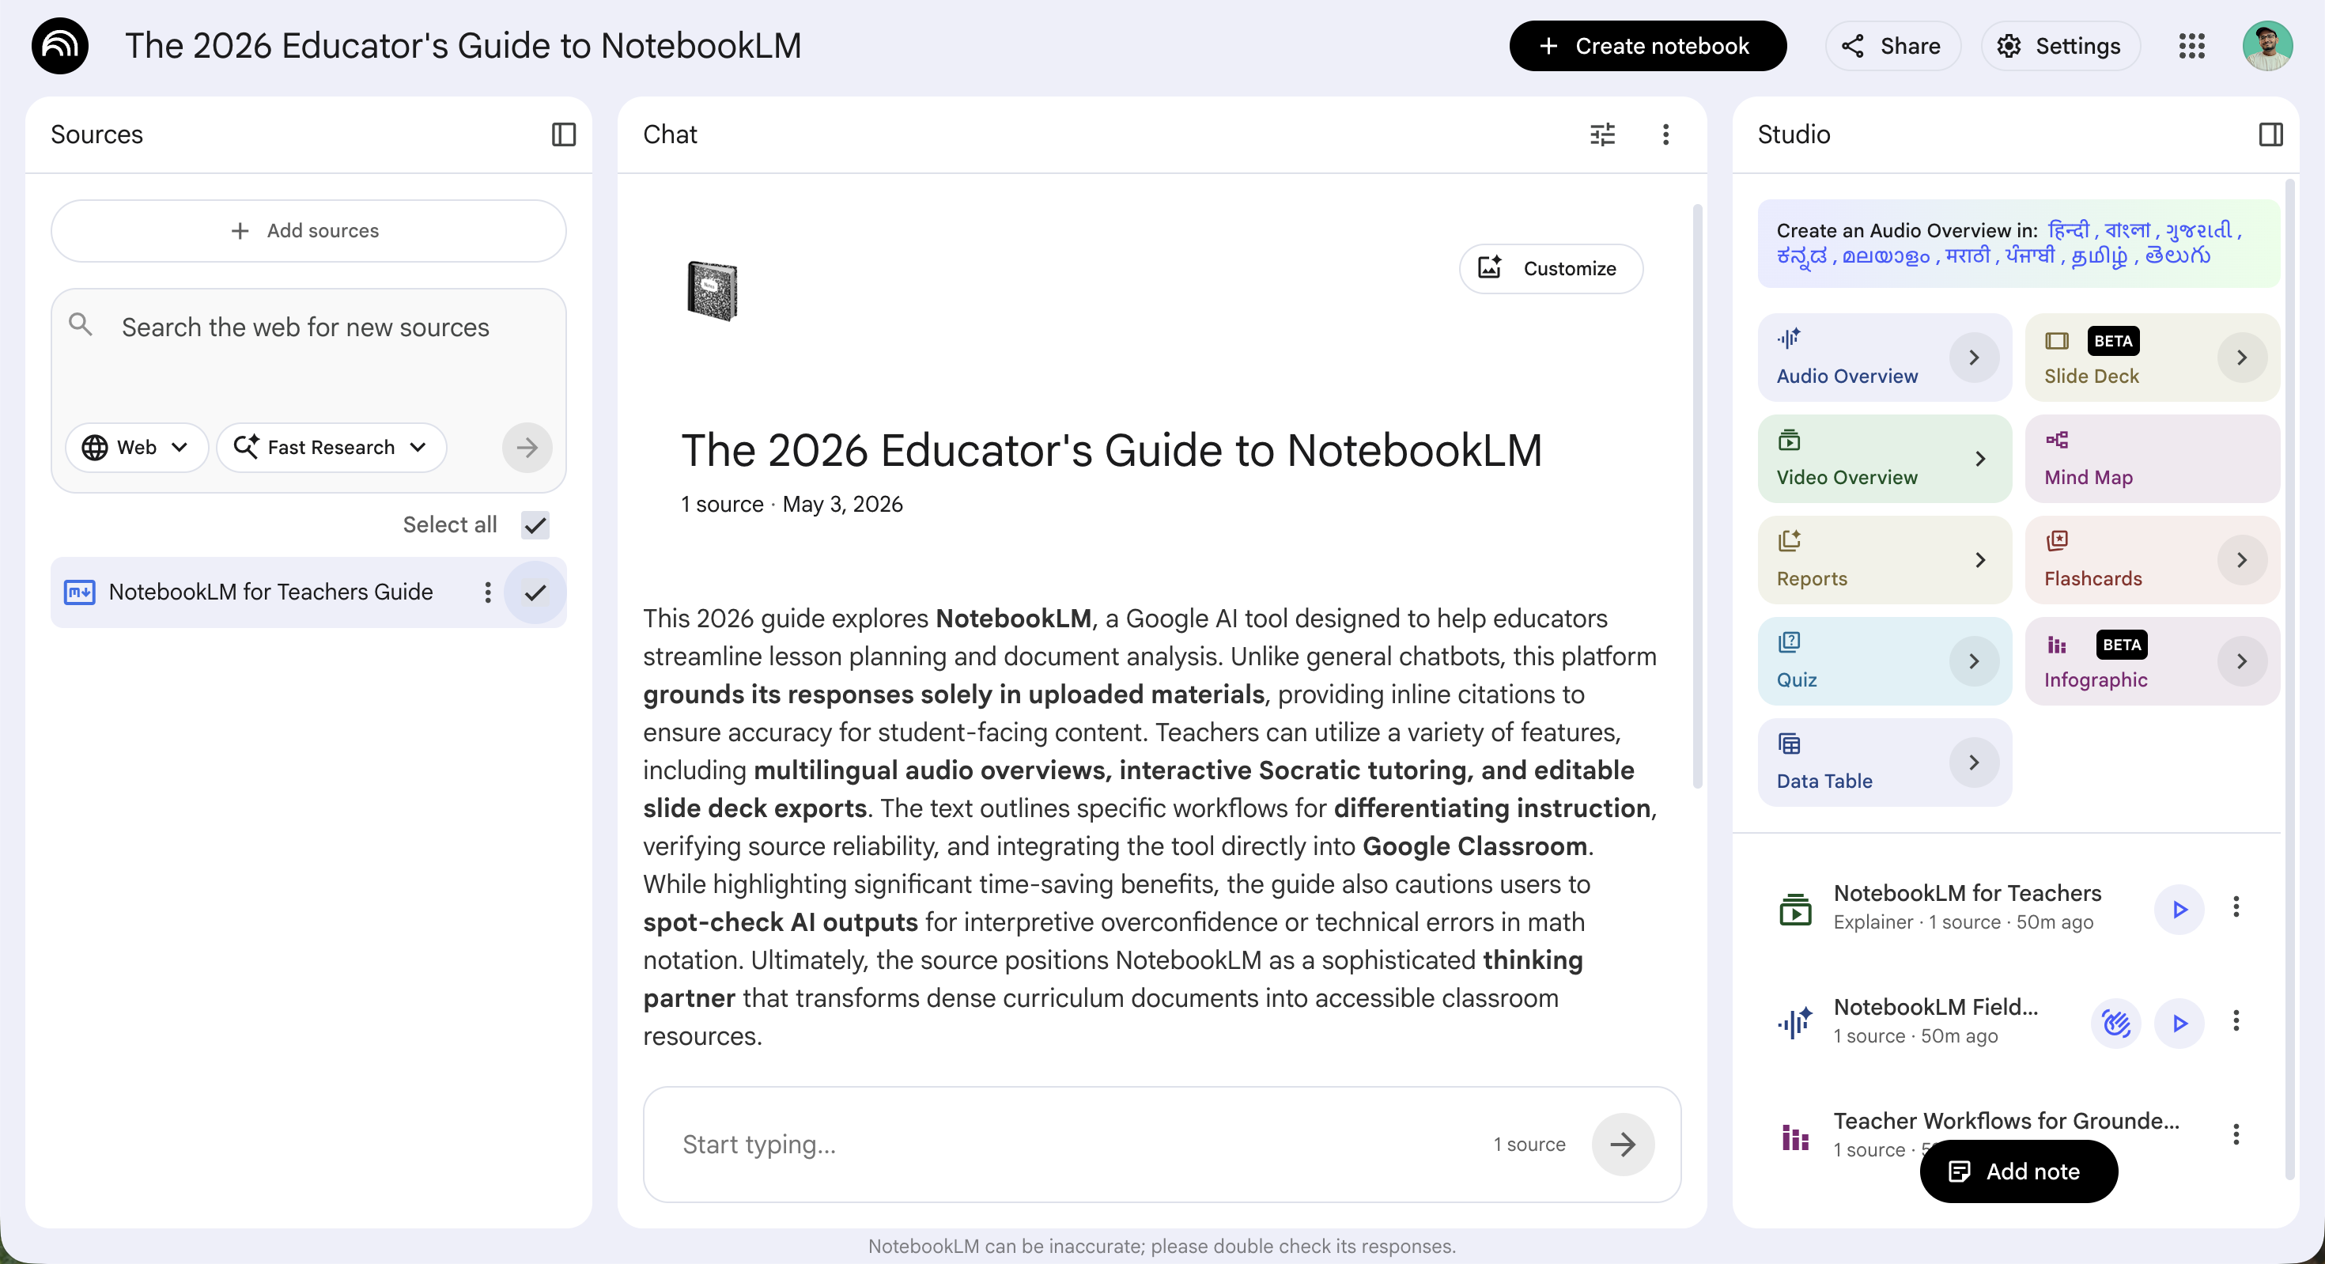
Task: Expand Video Overview options chevron
Action: [x=1980, y=459]
